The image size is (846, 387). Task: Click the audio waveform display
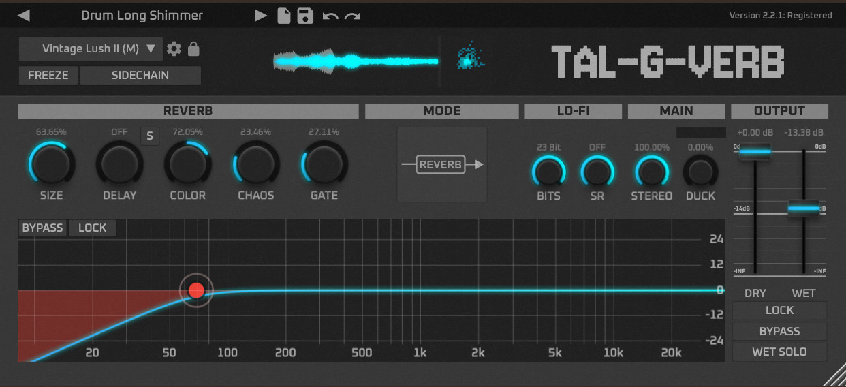point(356,61)
